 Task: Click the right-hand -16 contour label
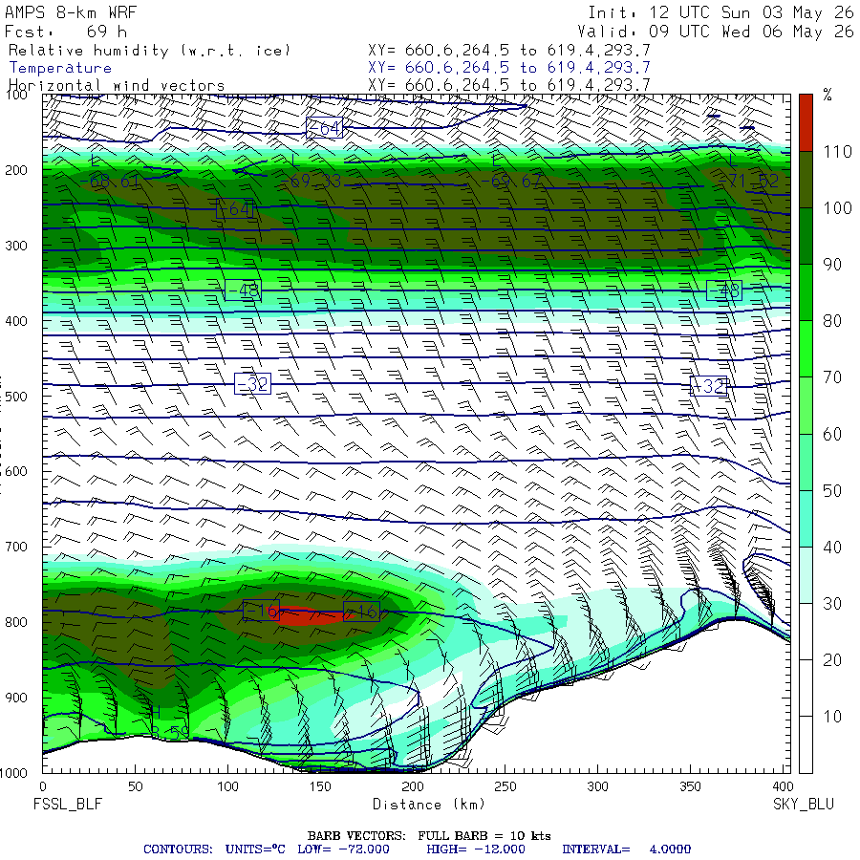point(361,612)
